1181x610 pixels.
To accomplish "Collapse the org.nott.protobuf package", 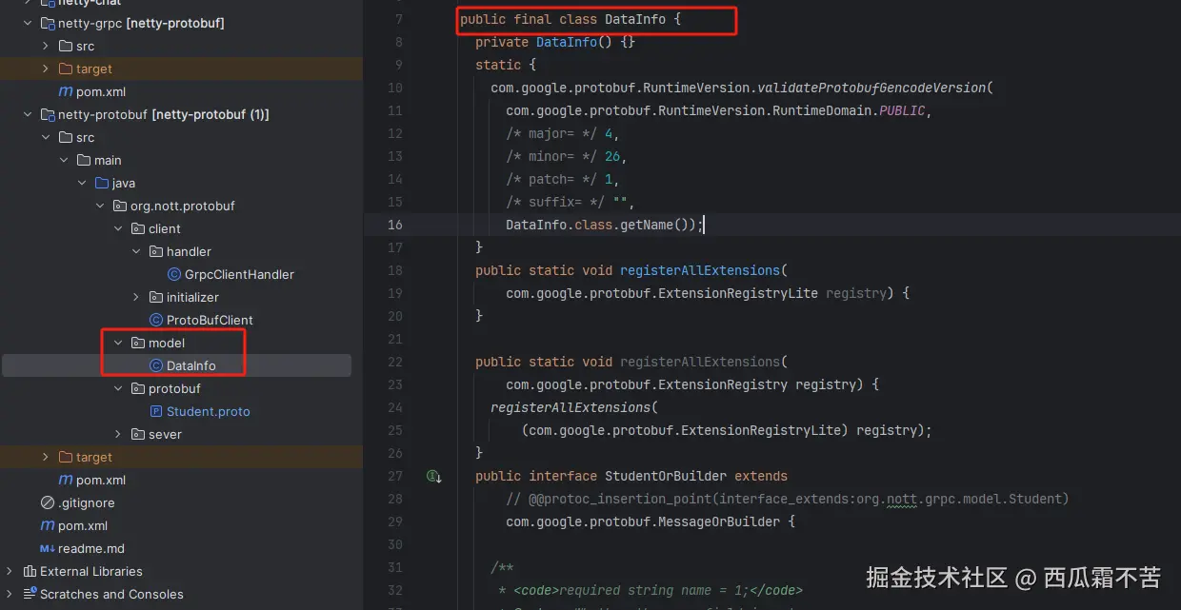I will pos(100,206).
